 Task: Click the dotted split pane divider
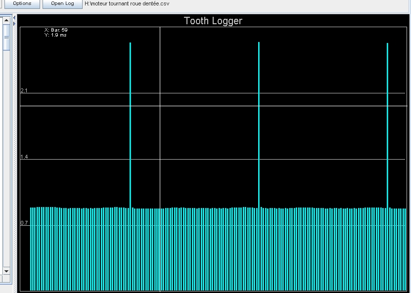(14, 148)
